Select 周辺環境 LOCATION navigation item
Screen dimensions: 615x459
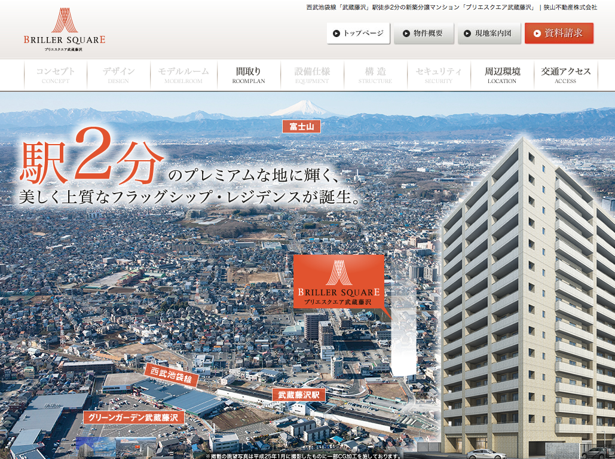click(502, 75)
